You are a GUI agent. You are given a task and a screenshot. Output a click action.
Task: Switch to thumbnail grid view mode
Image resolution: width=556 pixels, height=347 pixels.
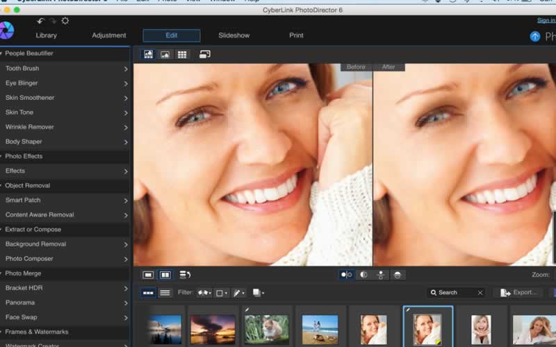(x=182, y=54)
